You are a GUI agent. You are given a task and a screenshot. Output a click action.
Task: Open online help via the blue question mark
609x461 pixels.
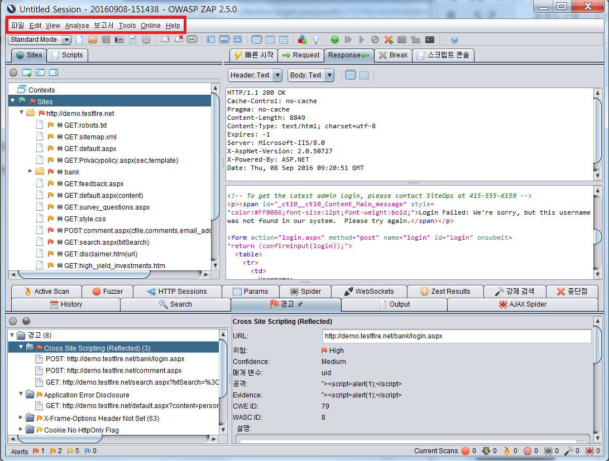pyautogui.click(x=454, y=40)
